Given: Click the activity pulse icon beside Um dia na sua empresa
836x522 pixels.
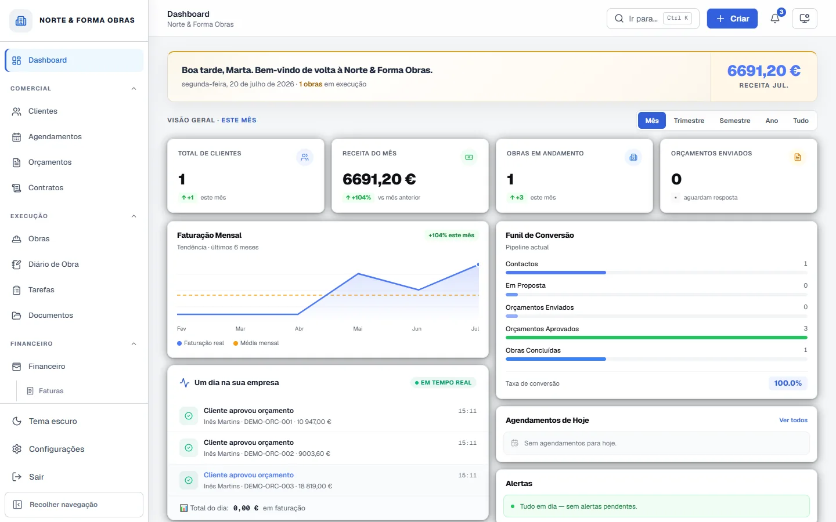Looking at the screenshot, I should [x=185, y=383].
